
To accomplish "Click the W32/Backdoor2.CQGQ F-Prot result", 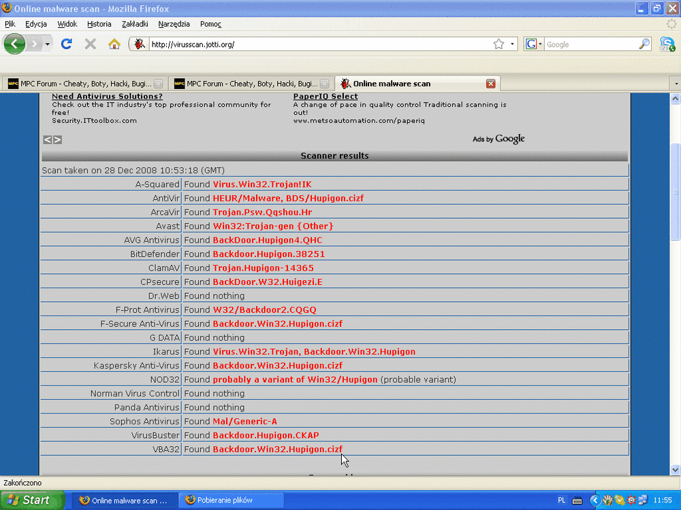I will [x=264, y=309].
